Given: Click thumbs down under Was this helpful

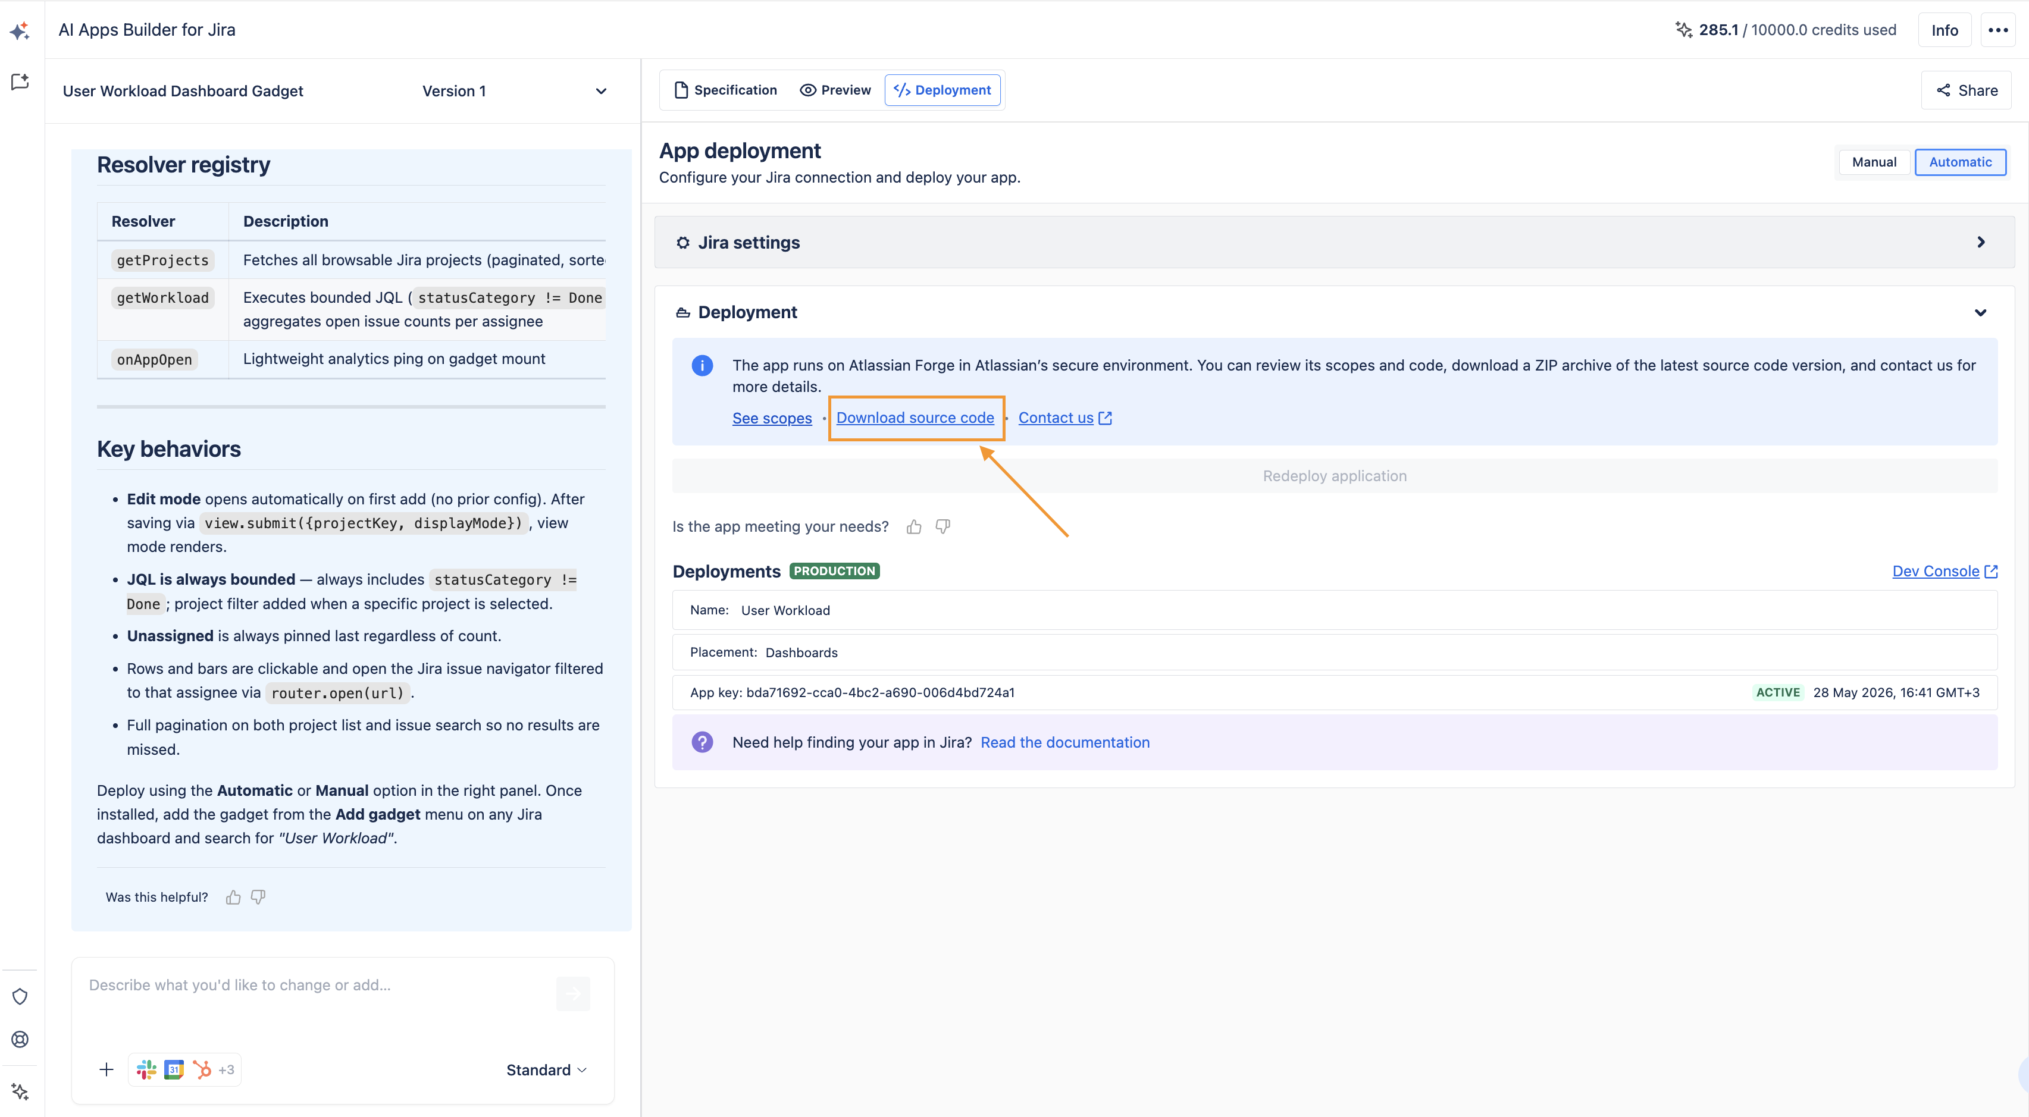Looking at the screenshot, I should point(258,898).
